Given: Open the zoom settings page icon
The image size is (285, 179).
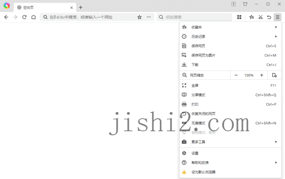Looking at the screenshot, I should 274,75.
